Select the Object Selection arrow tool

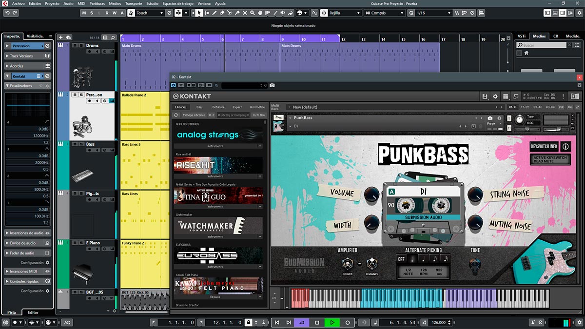coord(199,13)
